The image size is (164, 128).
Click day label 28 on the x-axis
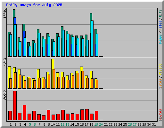[139, 124]
